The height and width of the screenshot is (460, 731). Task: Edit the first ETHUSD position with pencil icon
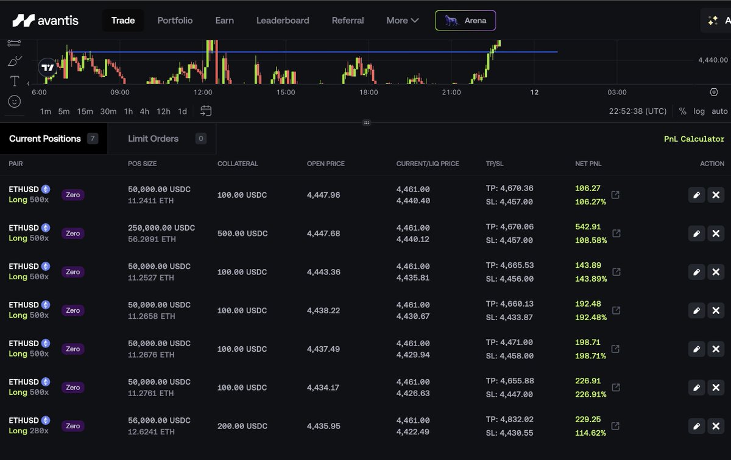click(696, 195)
